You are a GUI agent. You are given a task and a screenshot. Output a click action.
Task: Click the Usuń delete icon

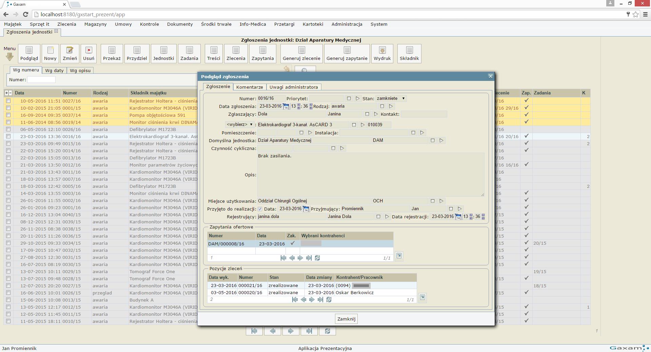click(x=88, y=51)
